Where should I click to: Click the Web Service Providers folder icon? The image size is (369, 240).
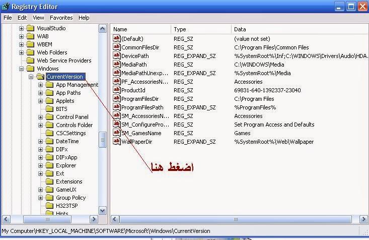pos(30,61)
